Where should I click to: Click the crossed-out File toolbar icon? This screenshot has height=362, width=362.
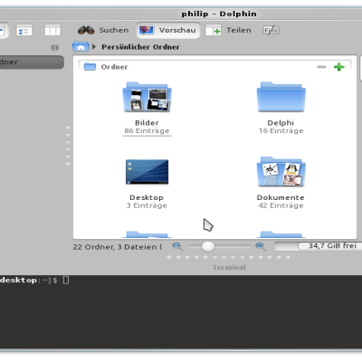pyautogui.click(x=271, y=30)
